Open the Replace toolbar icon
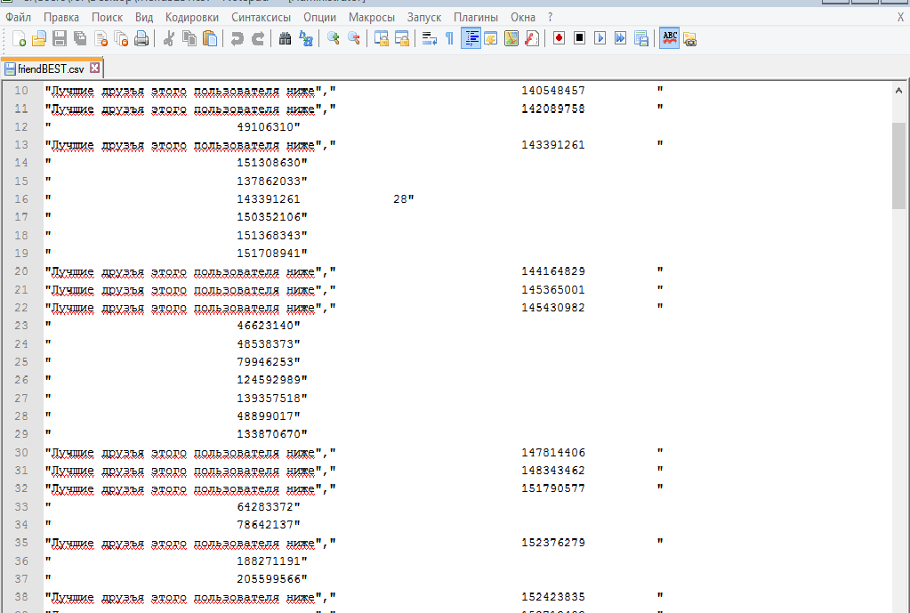 click(x=306, y=39)
